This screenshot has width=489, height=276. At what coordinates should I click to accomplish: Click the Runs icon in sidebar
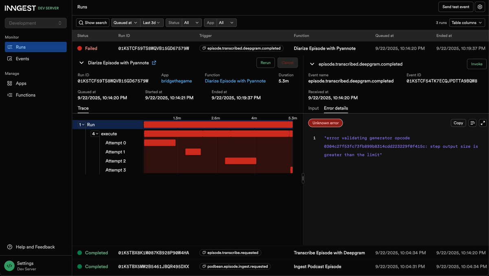tap(10, 47)
